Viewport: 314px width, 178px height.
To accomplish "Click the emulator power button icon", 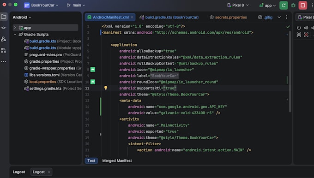I will pos(299,28).
